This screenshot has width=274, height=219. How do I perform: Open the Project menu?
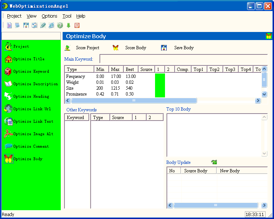click(x=14, y=16)
